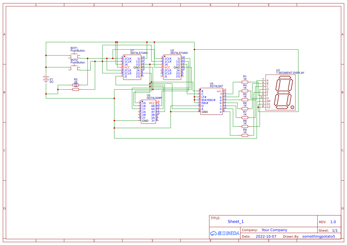Select the second flip-flop chip U2

172,67
